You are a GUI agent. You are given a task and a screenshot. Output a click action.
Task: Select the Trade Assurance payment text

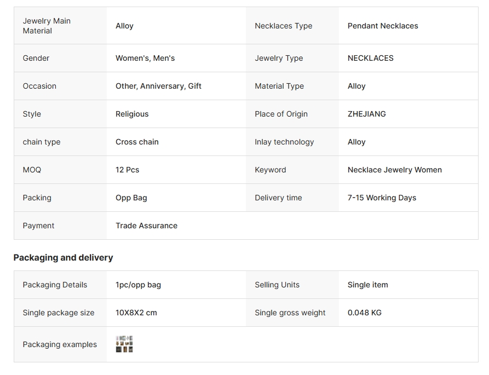click(146, 226)
